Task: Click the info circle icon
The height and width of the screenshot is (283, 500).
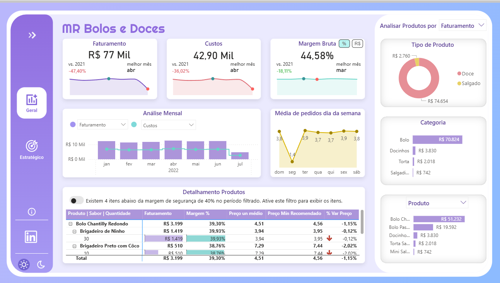Action: (x=32, y=211)
